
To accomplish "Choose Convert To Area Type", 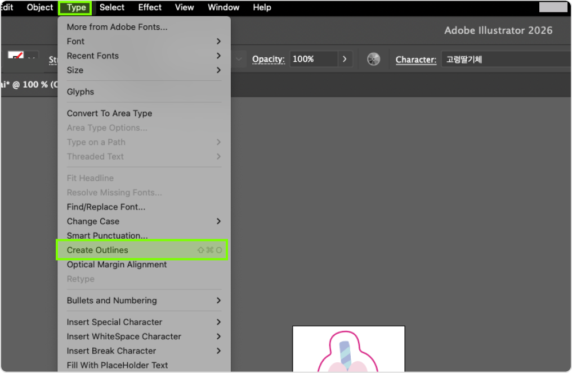I will point(109,113).
